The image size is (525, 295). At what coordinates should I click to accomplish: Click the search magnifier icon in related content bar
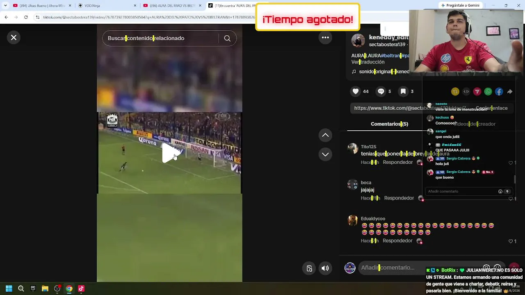(x=227, y=38)
